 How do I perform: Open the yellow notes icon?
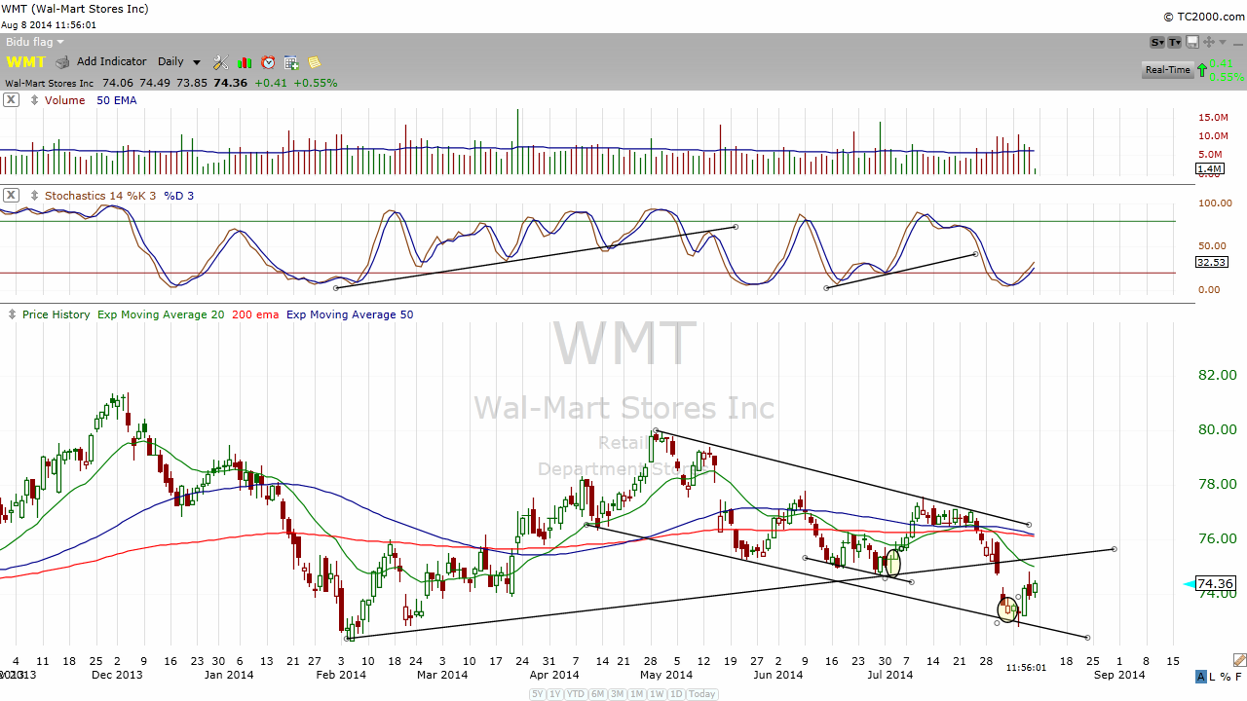pos(315,62)
